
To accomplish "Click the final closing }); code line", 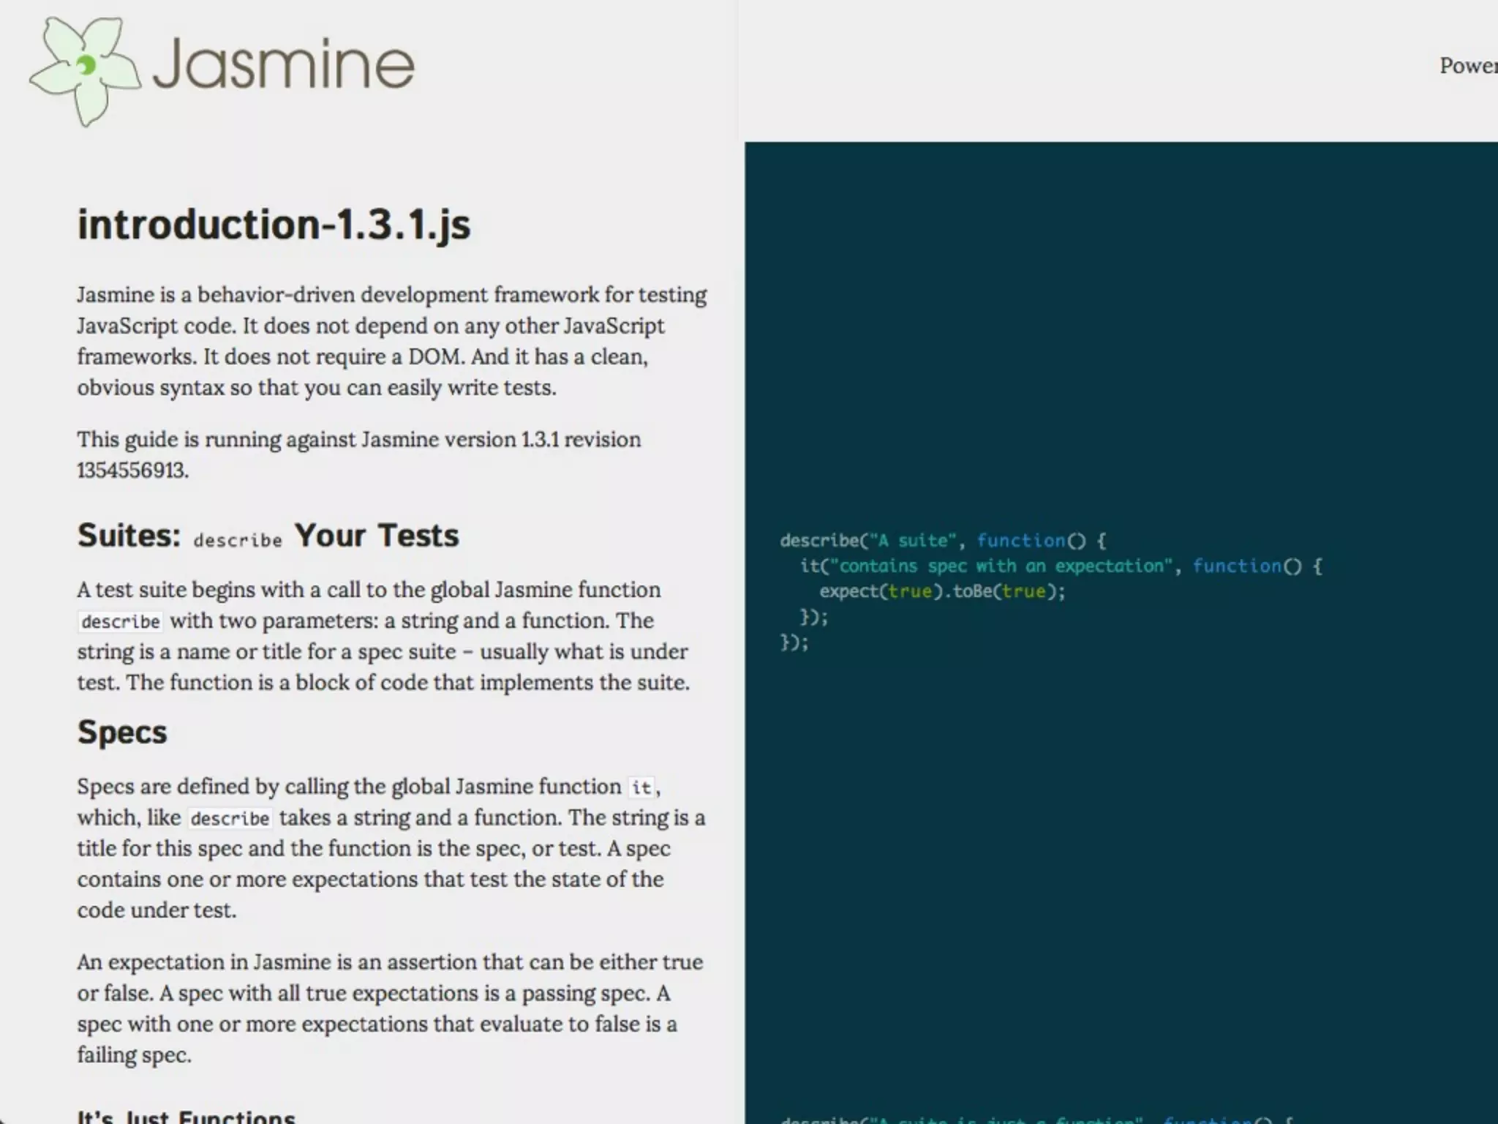I will (x=794, y=642).
